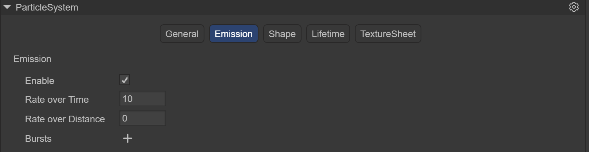This screenshot has width=589, height=152.
Task: Click the checkmark inside the Enable box
Action: 125,80
